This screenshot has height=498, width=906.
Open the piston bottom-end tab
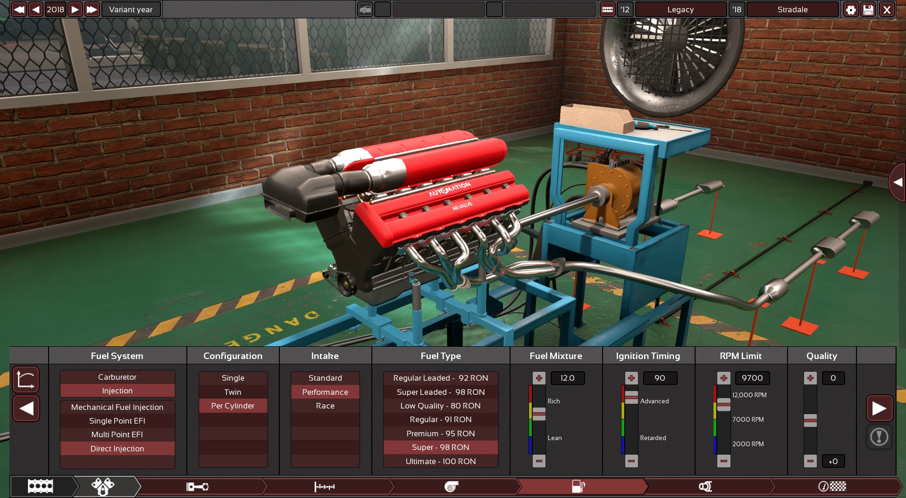(197, 486)
